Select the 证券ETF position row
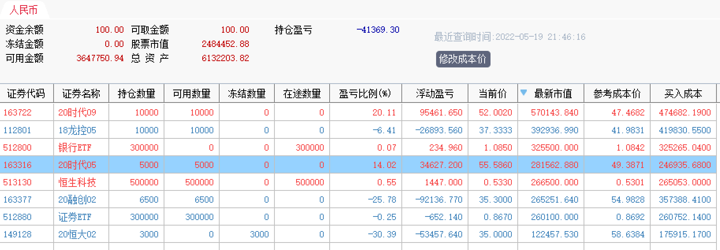The height and width of the screenshot is (250, 720). pos(358,217)
